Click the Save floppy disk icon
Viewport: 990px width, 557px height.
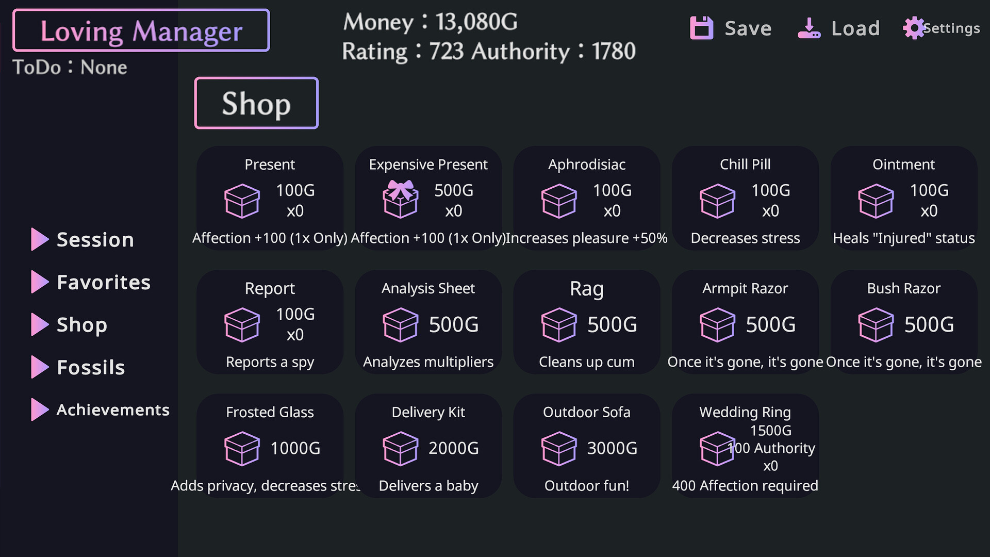tap(701, 28)
